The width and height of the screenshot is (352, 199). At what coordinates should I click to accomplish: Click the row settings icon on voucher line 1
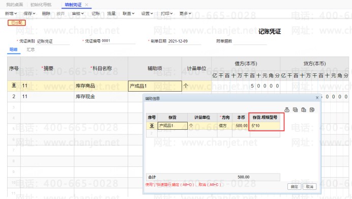14,86
